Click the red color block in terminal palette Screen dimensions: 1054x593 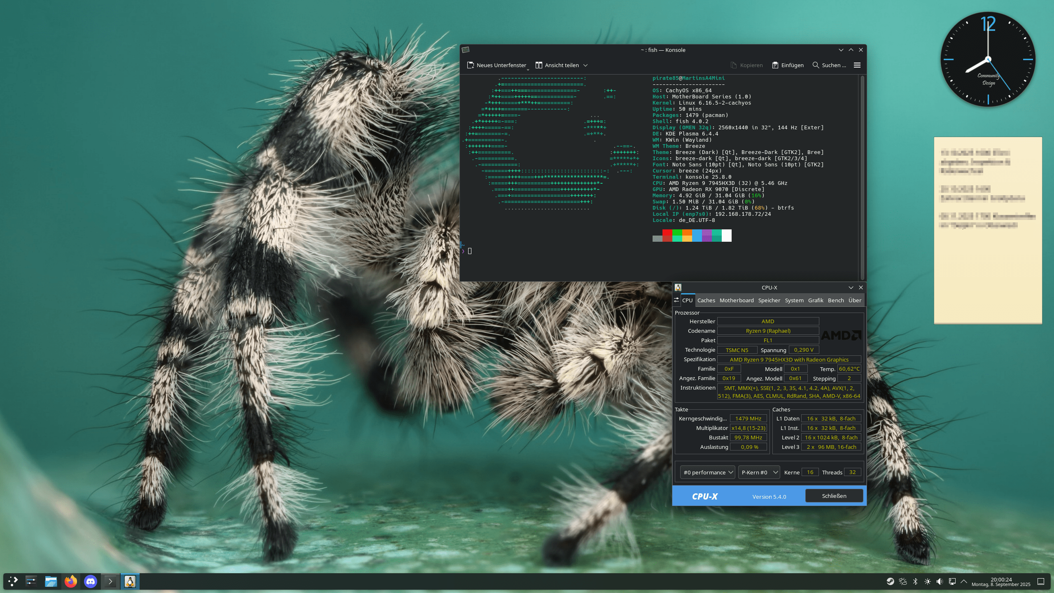(x=667, y=233)
